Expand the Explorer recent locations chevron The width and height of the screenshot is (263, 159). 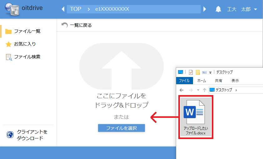click(197, 90)
